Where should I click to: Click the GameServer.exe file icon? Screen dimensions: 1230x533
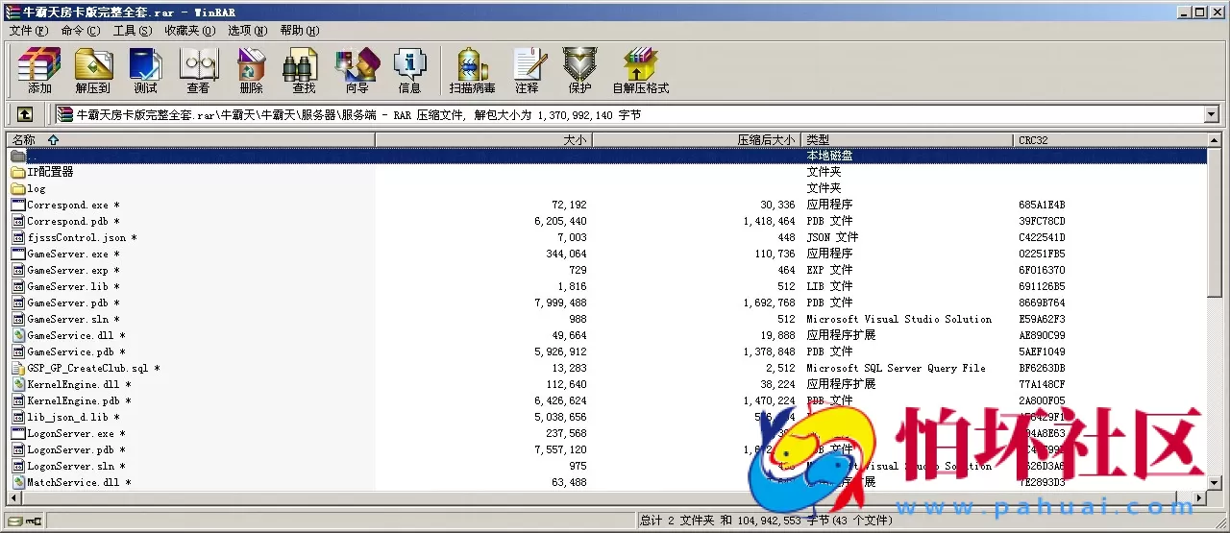tap(18, 254)
